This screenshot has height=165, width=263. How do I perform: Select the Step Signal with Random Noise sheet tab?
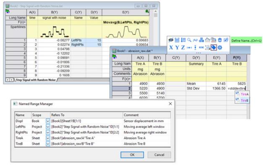[x=36, y=80]
